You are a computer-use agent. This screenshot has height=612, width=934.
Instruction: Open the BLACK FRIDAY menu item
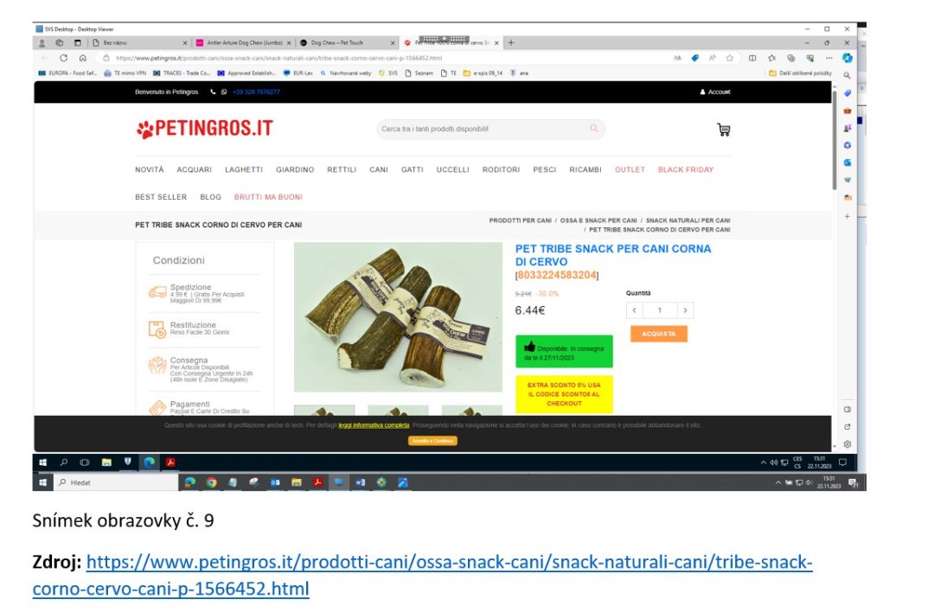click(685, 169)
